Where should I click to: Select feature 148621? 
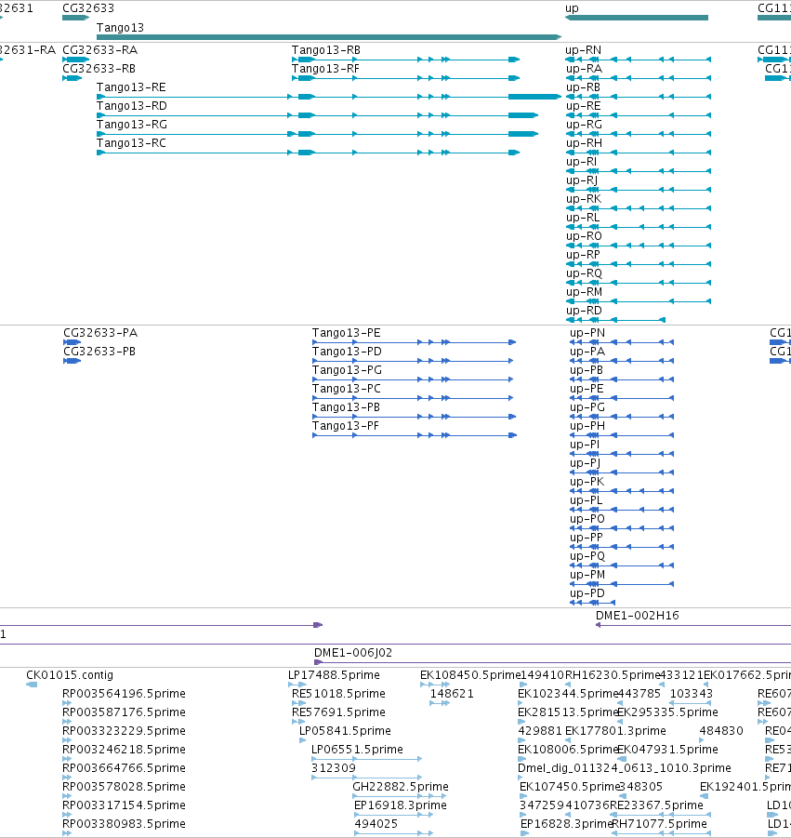pyautogui.click(x=452, y=694)
